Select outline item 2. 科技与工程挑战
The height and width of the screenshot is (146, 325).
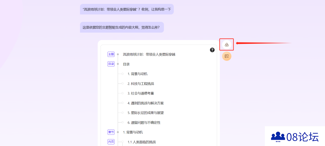point(141,83)
